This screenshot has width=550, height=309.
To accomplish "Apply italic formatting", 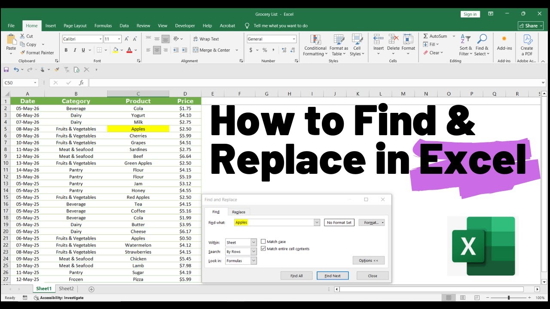I will [75, 50].
